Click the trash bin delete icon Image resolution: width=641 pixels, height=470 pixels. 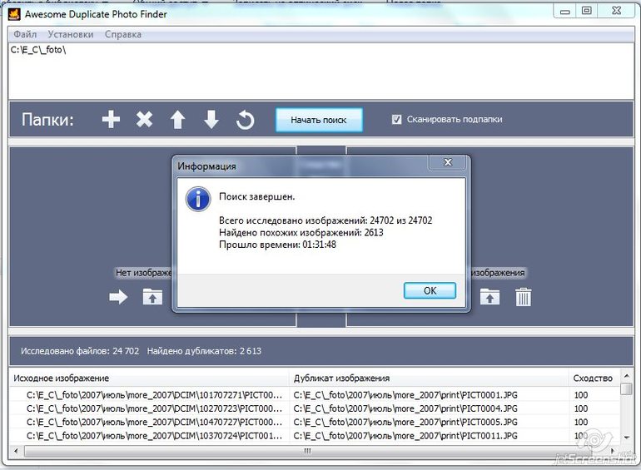(x=523, y=297)
